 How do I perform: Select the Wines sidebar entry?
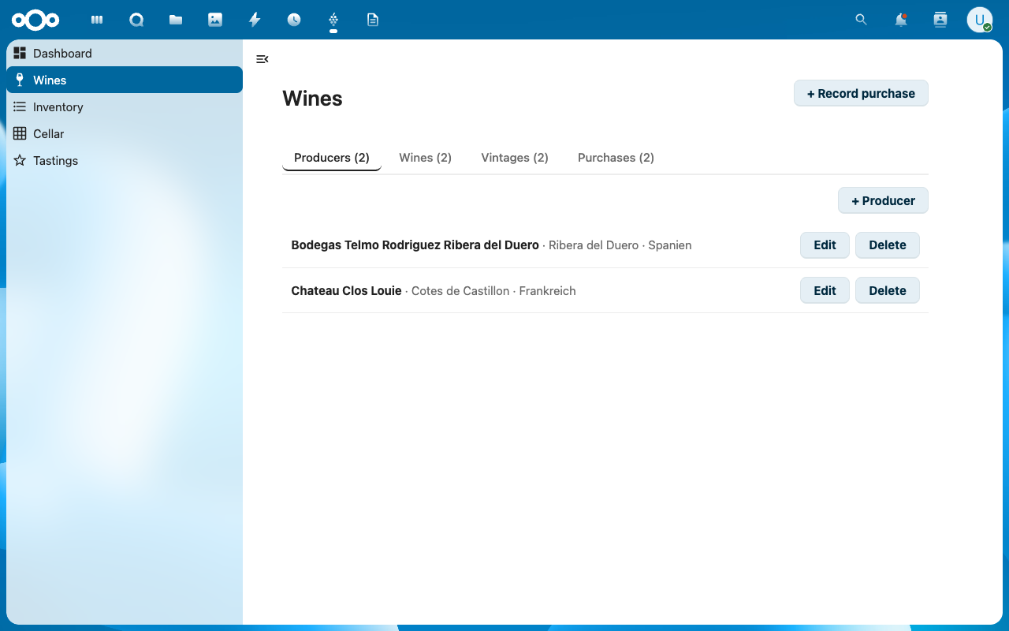125,80
